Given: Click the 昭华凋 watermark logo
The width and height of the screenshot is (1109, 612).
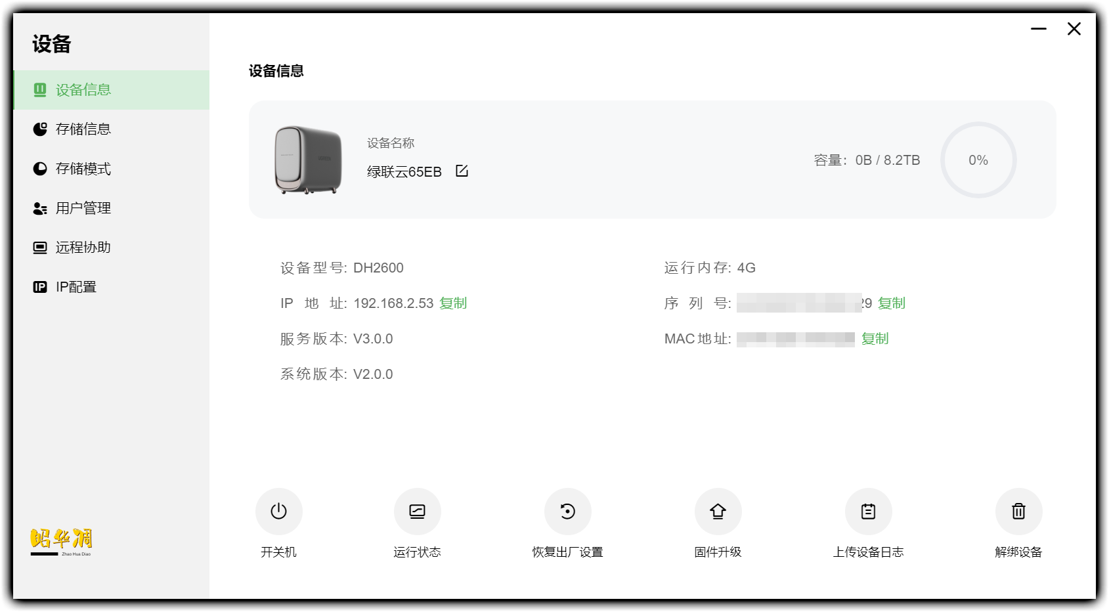Looking at the screenshot, I should 60,540.
